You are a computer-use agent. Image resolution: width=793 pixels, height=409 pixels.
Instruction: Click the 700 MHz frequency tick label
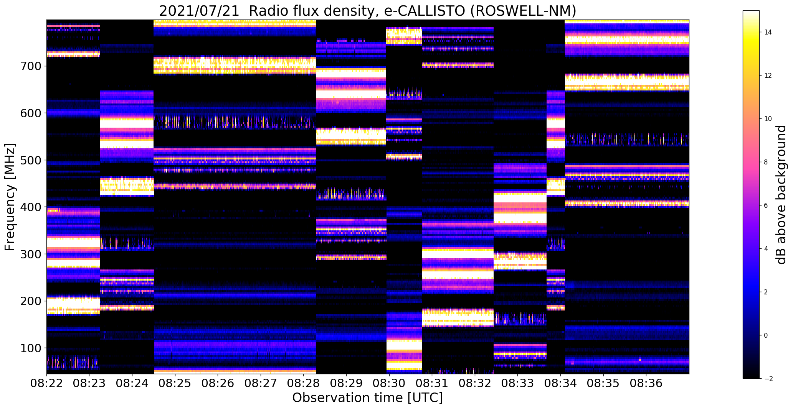click(x=30, y=66)
